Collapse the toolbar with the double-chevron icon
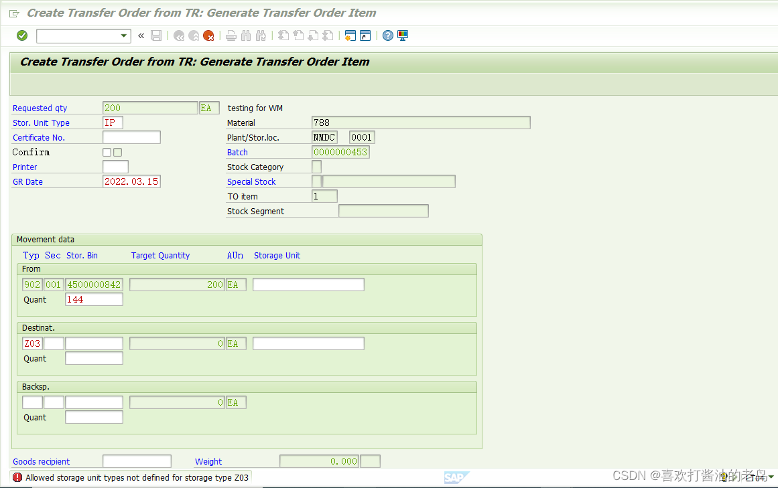Viewport: 778px width, 488px height. point(140,35)
